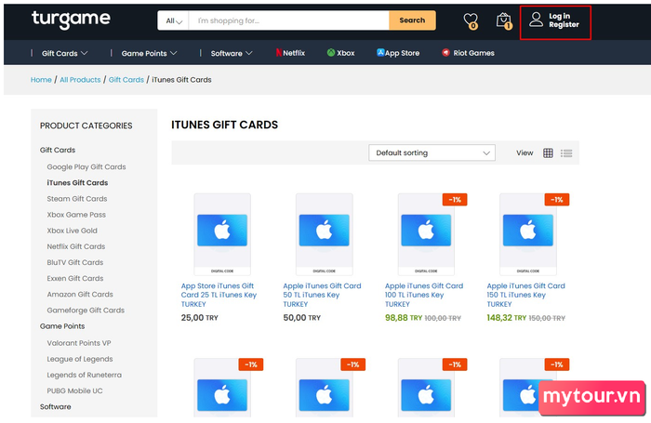This screenshot has height=423, width=651.
Task: Open the 100 TL gift card thumbnail
Action: tap(426, 234)
